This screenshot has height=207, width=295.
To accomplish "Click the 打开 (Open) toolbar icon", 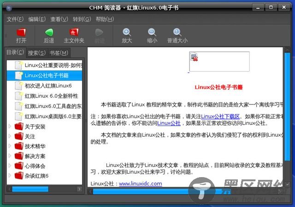I will [21, 32].
